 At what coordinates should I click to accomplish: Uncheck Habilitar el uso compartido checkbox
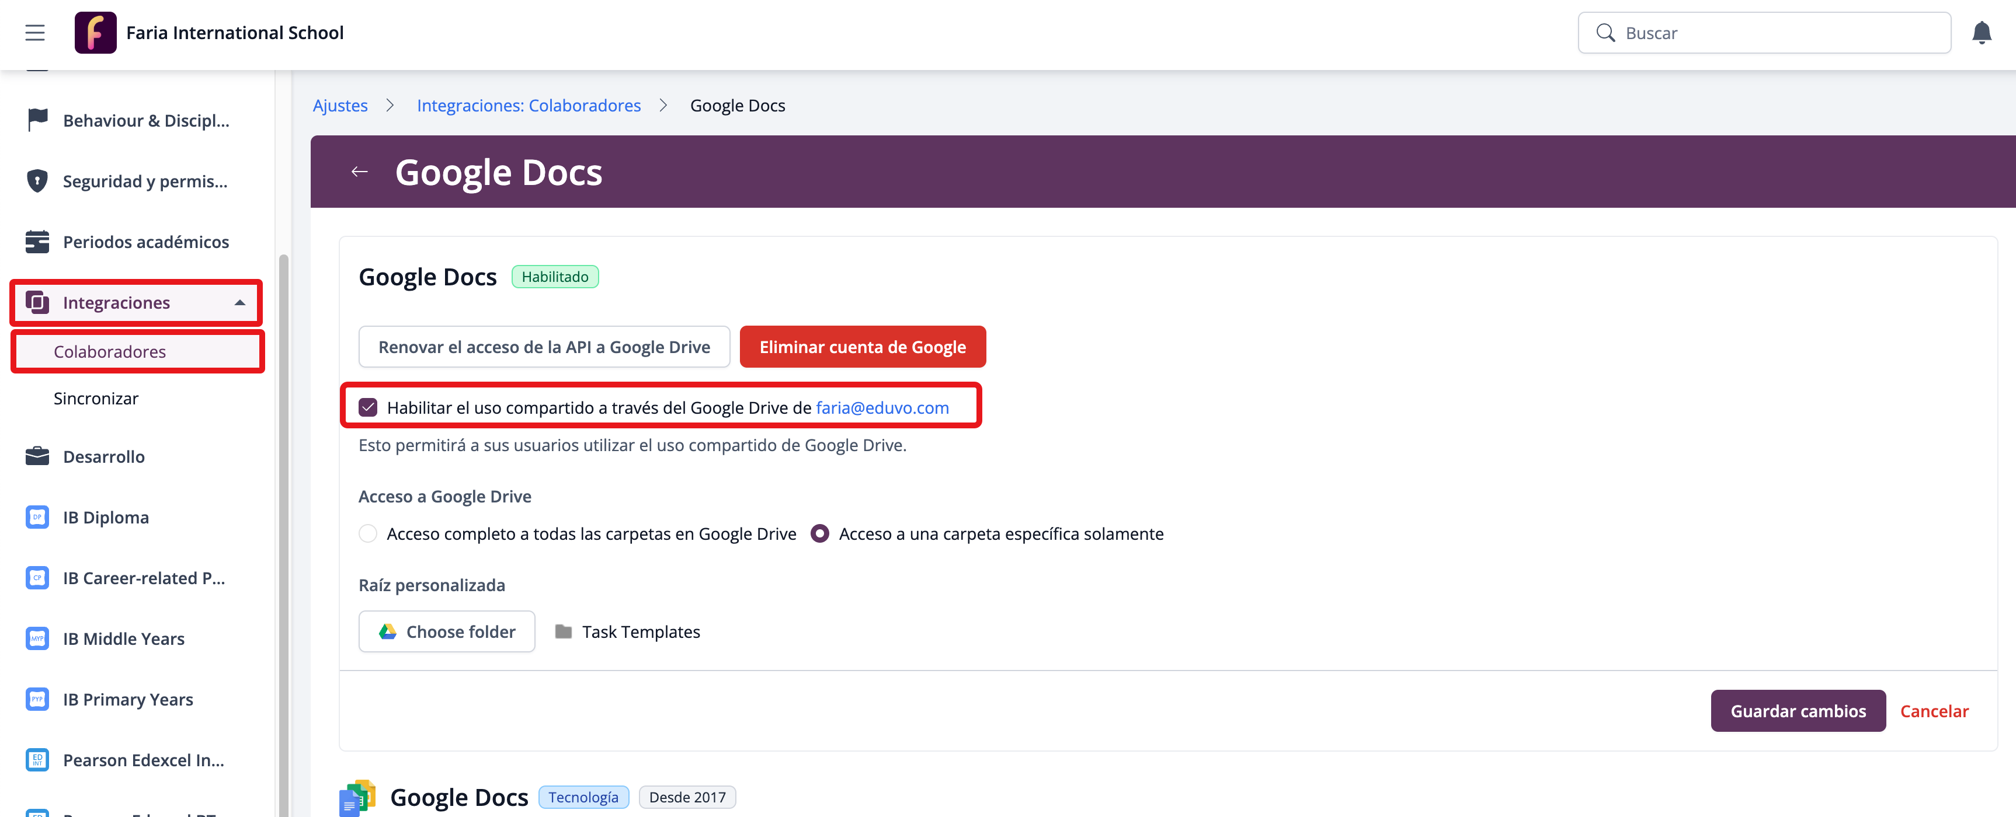click(368, 407)
